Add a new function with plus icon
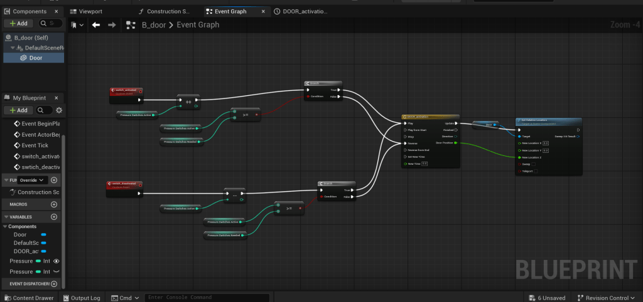The height and width of the screenshot is (302, 643). point(54,180)
